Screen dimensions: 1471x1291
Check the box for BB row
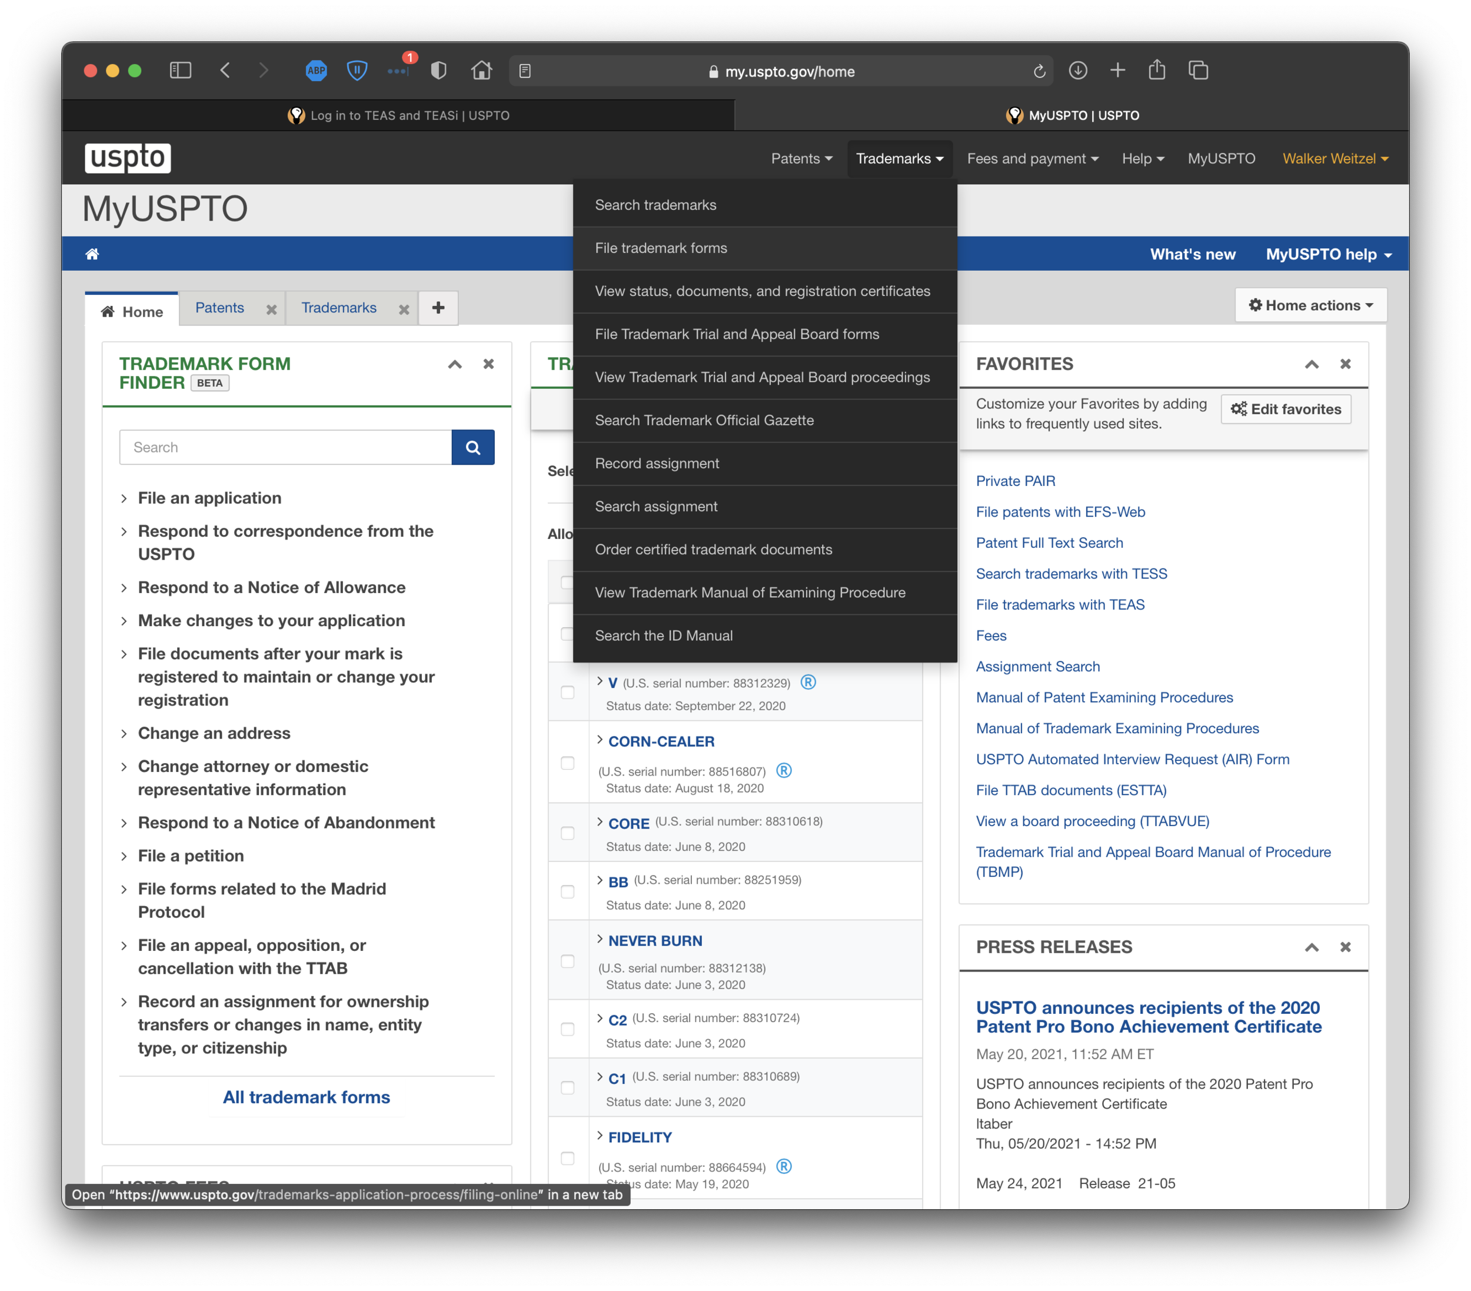(567, 891)
